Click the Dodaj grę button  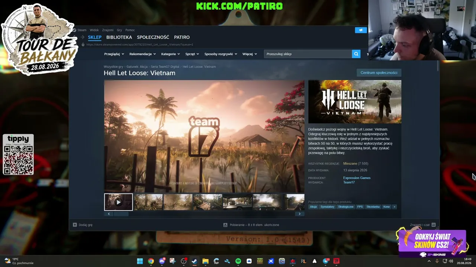[83, 225]
